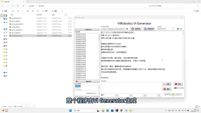Click the Copy icon in Explorer toolbar
The width and height of the screenshot is (201, 113).
click(18, 11)
